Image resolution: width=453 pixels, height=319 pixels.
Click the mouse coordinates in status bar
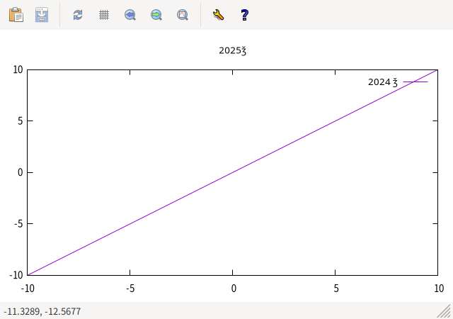coord(42,311)
